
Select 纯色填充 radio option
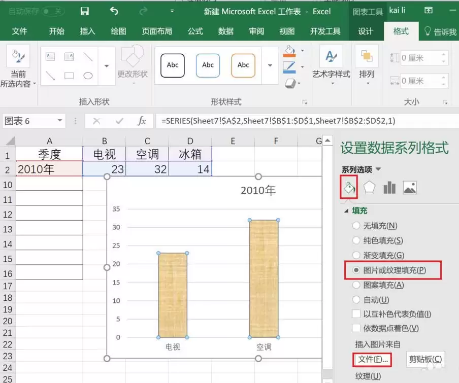coord(356,240)
